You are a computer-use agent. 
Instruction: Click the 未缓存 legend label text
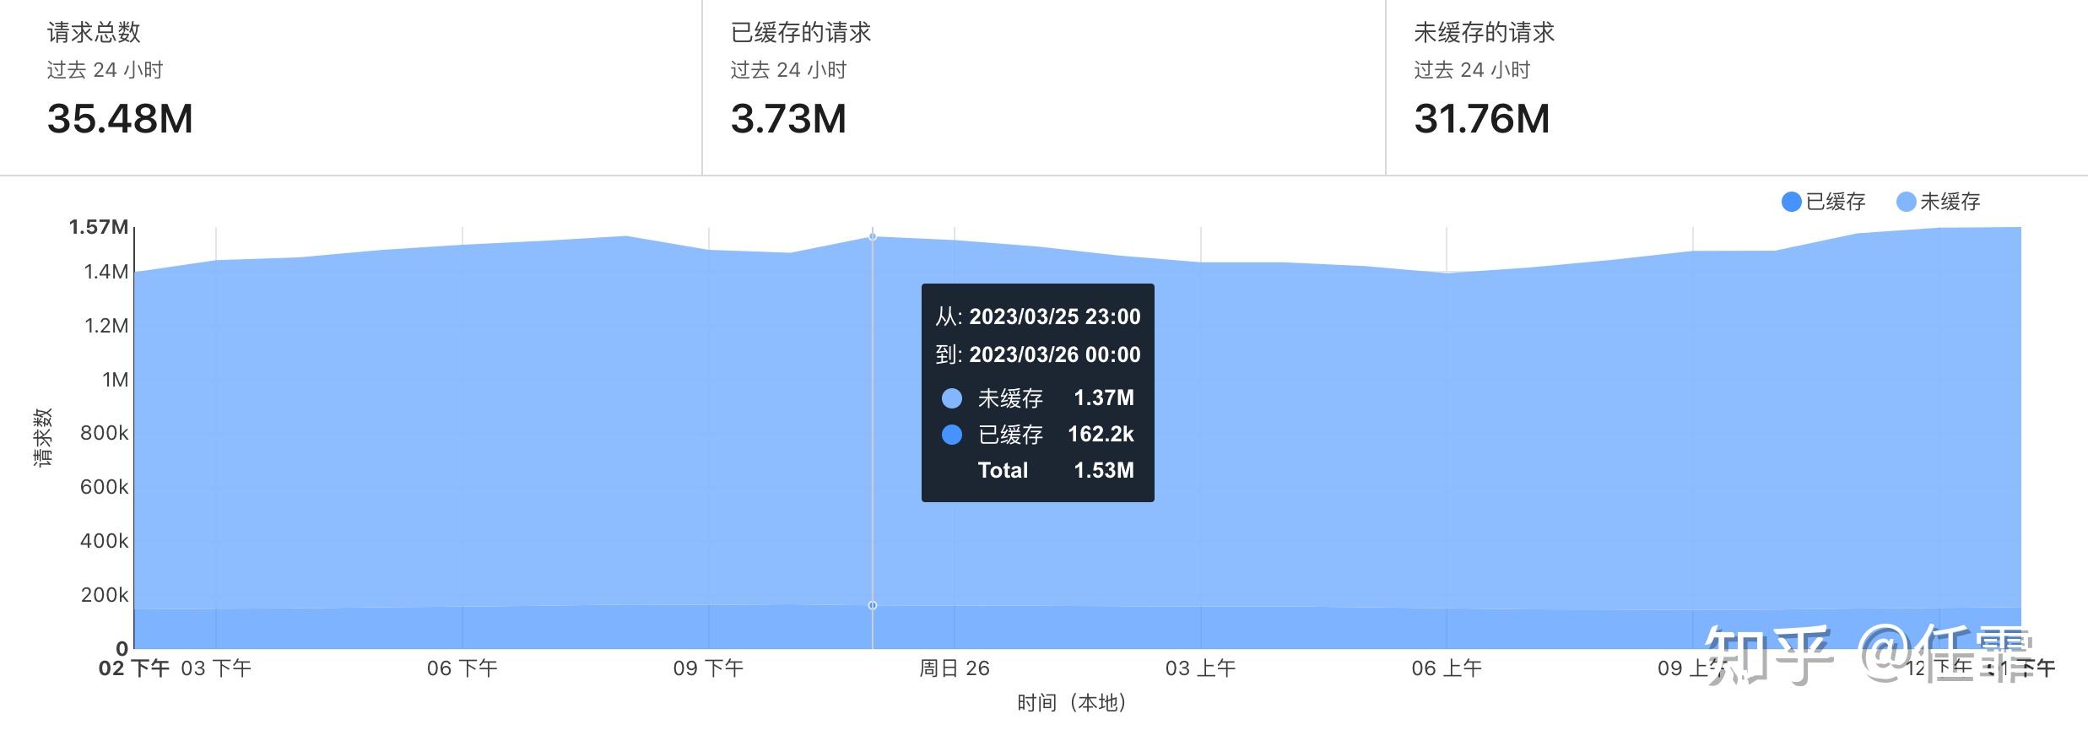point(1950,202)
